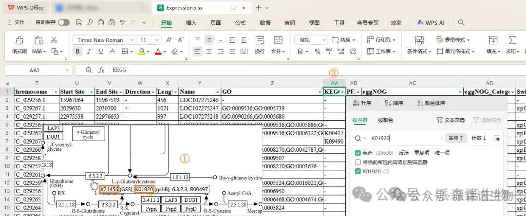Screen dimensions: 526x216
Task: Check the add current selection to filter box
Action: 358,162
